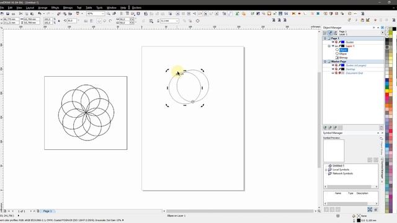The image size is (397, 223).
Task: Click the Save icon
Action: (x=8, y=14)
